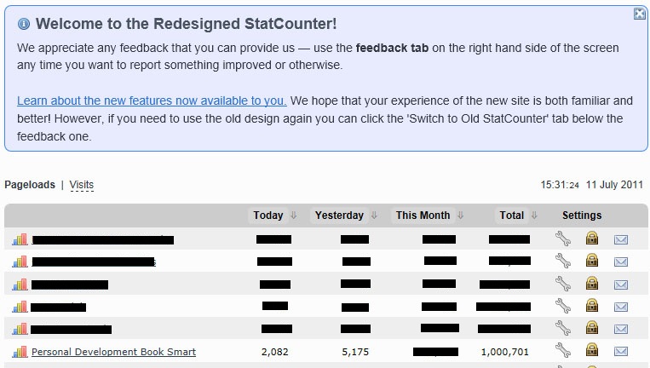
Task: Dismiss the welcome notice with close button
Action: click(640, 14)
